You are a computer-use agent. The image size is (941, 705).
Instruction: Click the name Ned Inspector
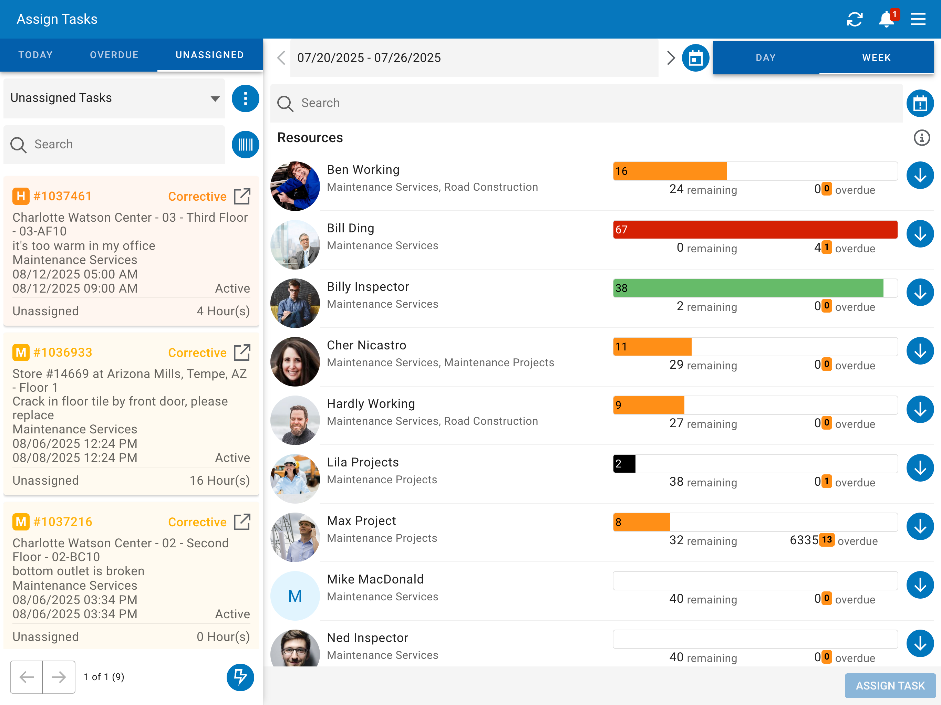368,638
